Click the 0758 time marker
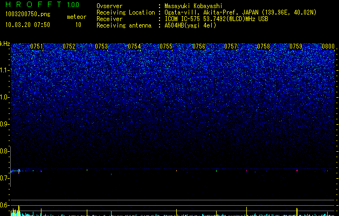The height and width of the screenshot is (216, 339). 264,46
